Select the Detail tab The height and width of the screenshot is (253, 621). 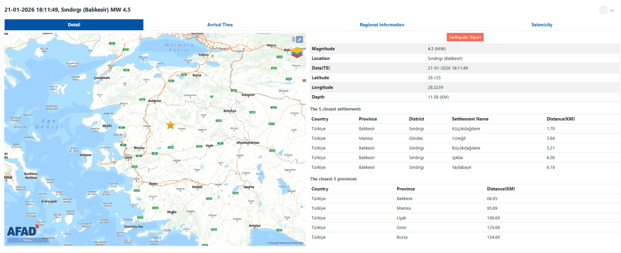click(74, 25)
